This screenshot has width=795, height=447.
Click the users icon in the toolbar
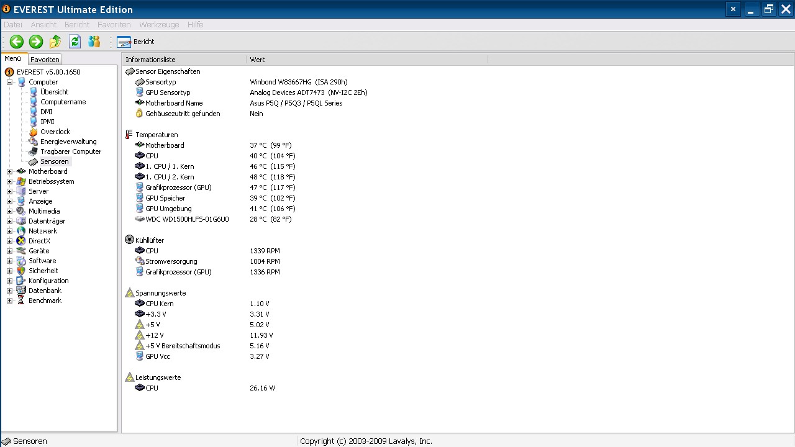tap(94, 42)
